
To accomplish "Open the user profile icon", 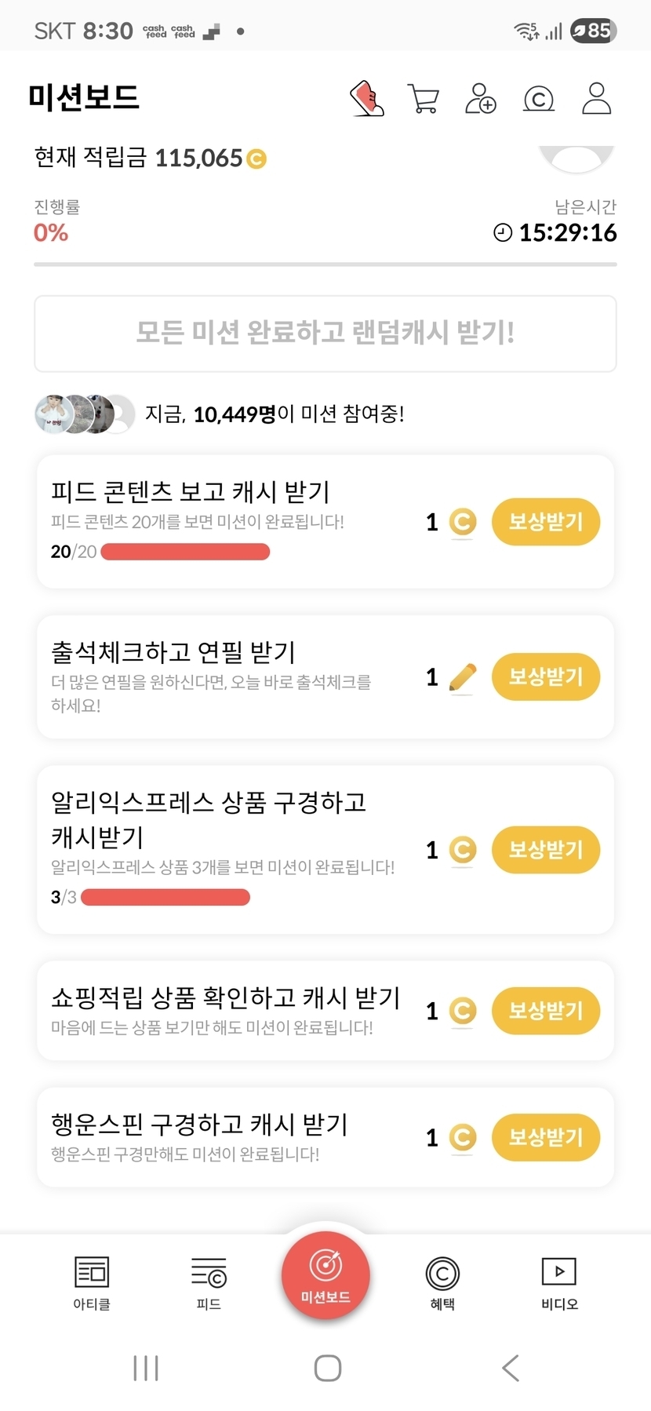I will coord(596,99).
